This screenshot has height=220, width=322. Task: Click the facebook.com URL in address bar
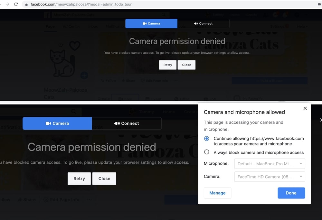click(x=81, y=4)
